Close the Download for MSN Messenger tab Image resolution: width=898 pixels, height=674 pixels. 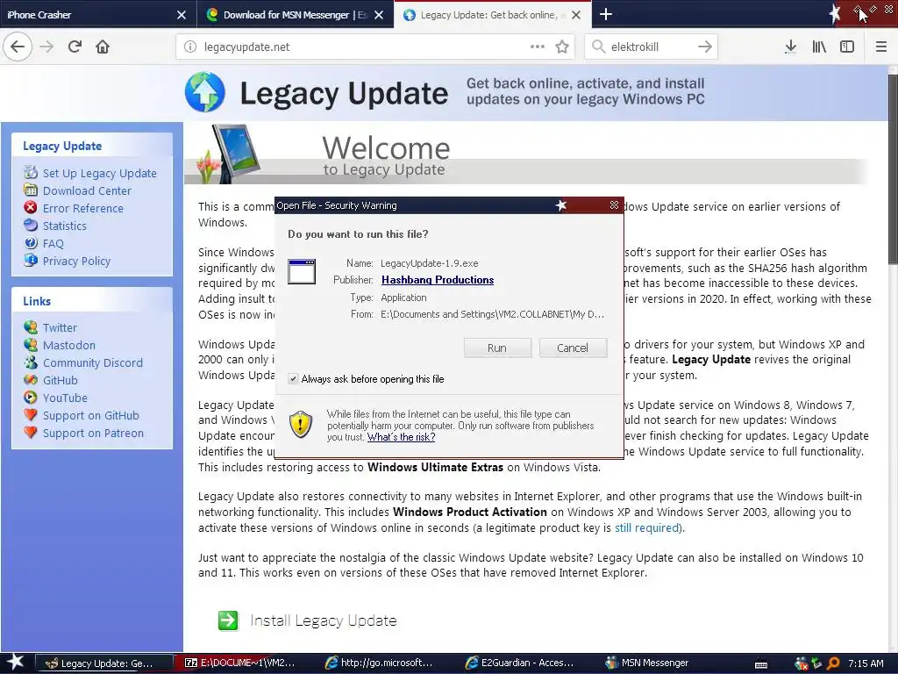click(379, 15)
